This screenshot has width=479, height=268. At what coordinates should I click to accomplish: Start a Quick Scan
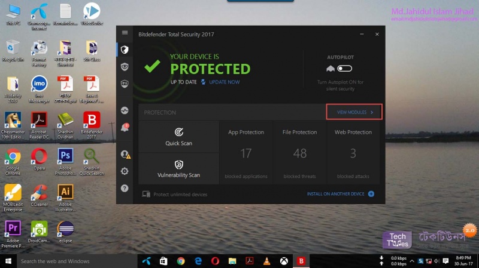tap(178, 137)
